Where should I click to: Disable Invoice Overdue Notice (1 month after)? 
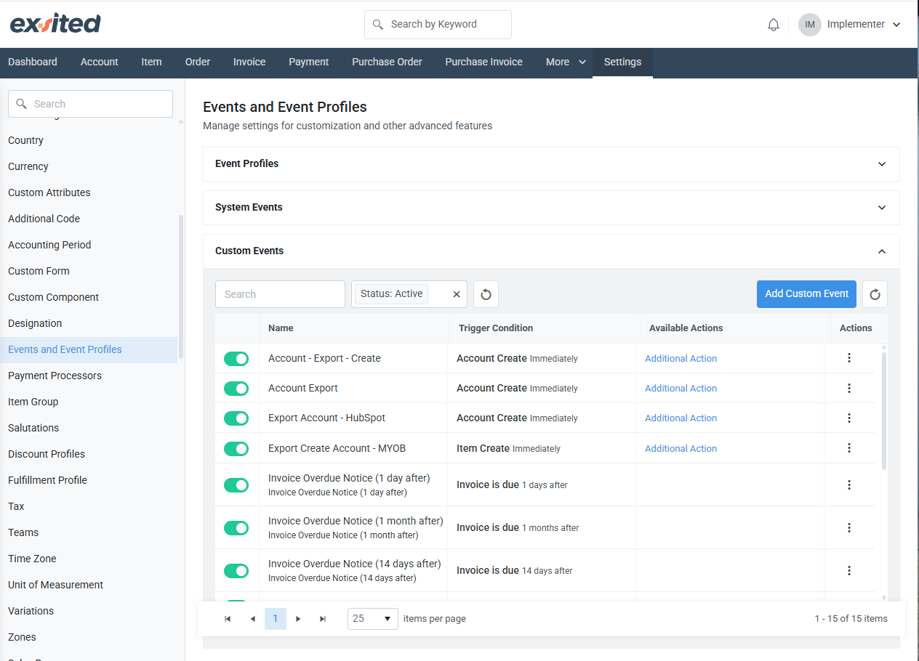pyautogui.click(x=236, y=528)
